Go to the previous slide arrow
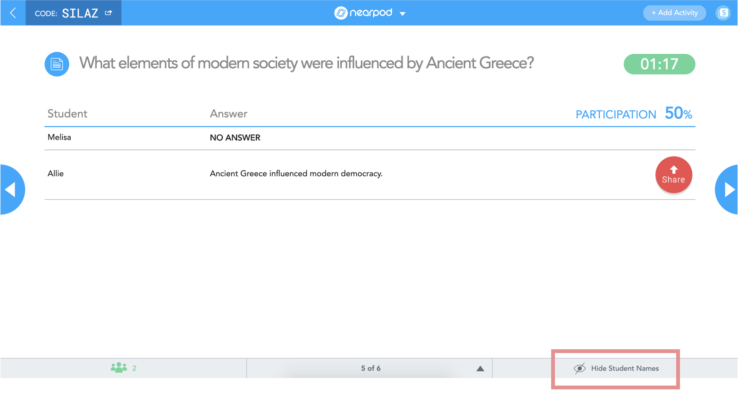The height and width of the screenshot is (395, 738). 11,189
